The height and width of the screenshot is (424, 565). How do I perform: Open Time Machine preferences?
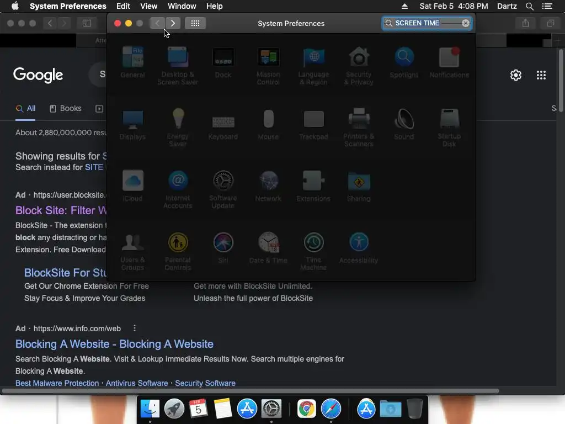pos(313,251)
